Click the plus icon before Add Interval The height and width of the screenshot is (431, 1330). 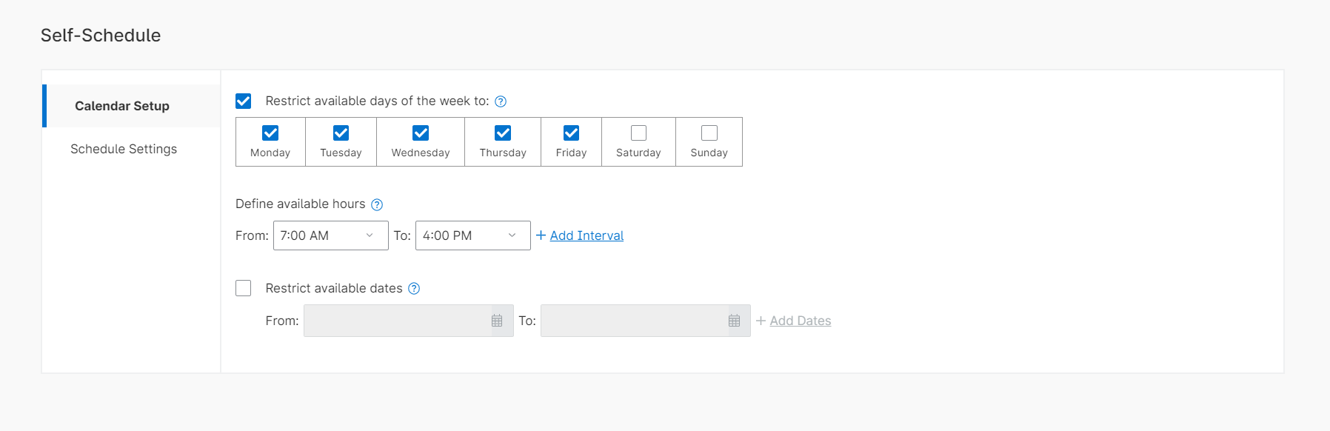tap(541, 235)
